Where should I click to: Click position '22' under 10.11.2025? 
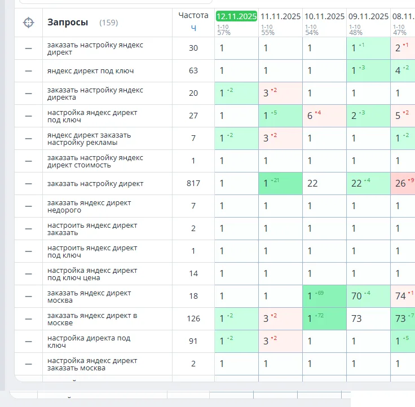[324, 184]
